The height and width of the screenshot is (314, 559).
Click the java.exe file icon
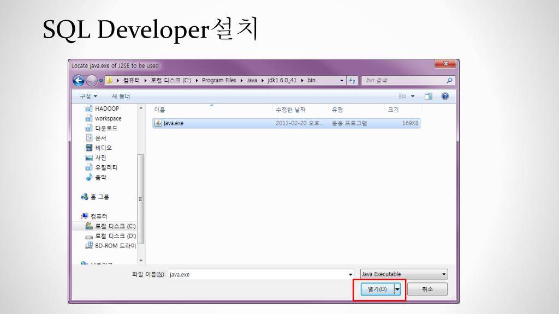[x=158, y=123]
